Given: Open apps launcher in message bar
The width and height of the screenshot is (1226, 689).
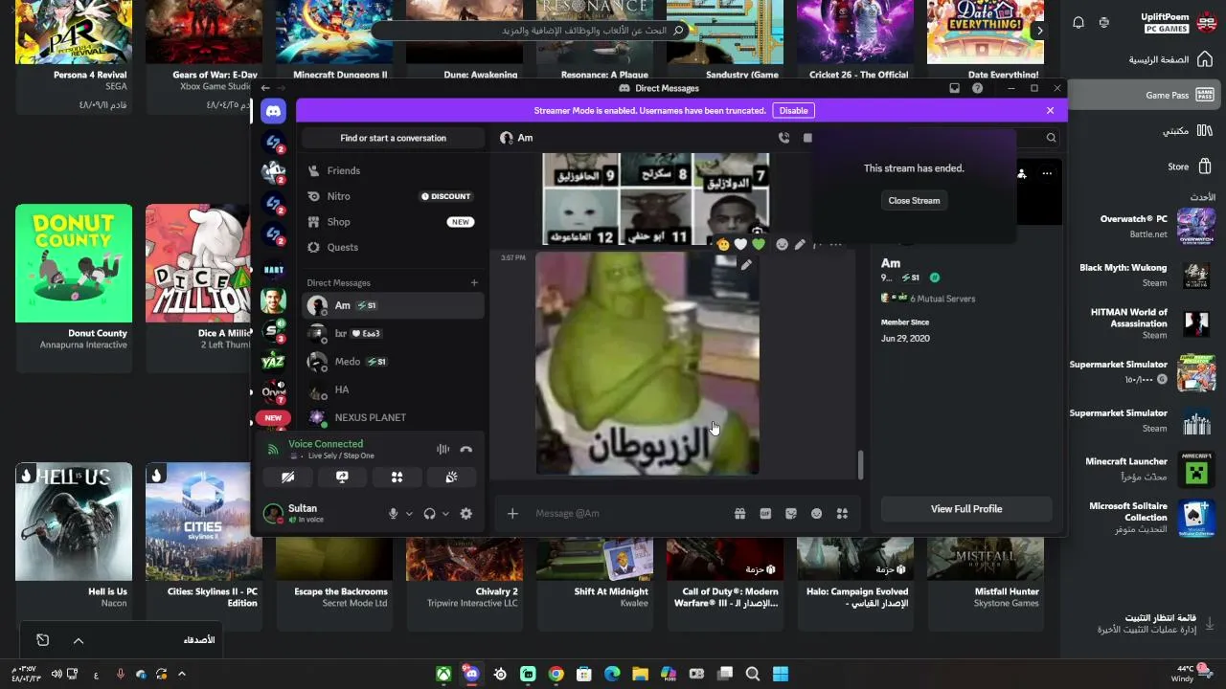Looking at the screenshot, I should coord(842,514).
